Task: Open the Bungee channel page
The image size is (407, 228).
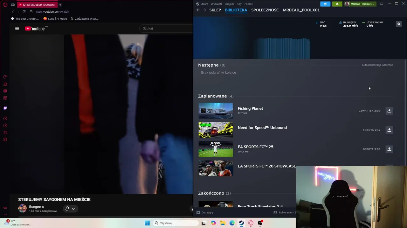Action: [x=35, y=207]
